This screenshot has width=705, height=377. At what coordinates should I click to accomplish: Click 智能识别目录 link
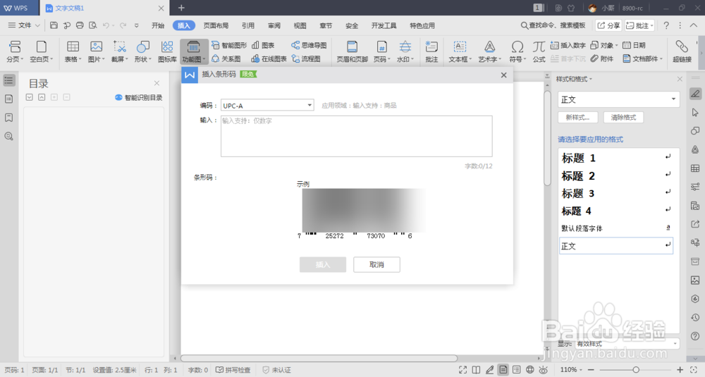tap(138, 97)
